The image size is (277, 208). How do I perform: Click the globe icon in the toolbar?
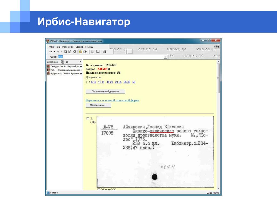85,52
